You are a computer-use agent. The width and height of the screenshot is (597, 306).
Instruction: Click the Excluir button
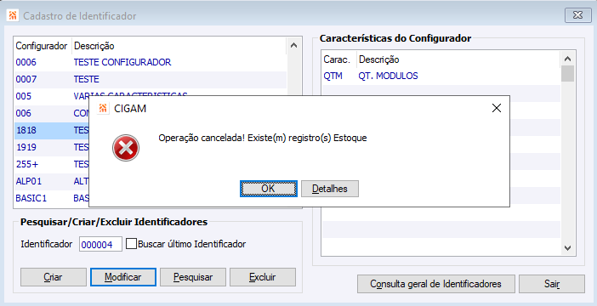click(x=263, y=277)
